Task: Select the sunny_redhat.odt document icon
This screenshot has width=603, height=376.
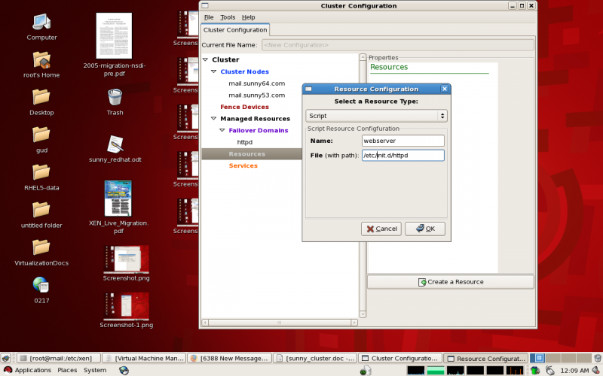Action: tap(115, 144)
